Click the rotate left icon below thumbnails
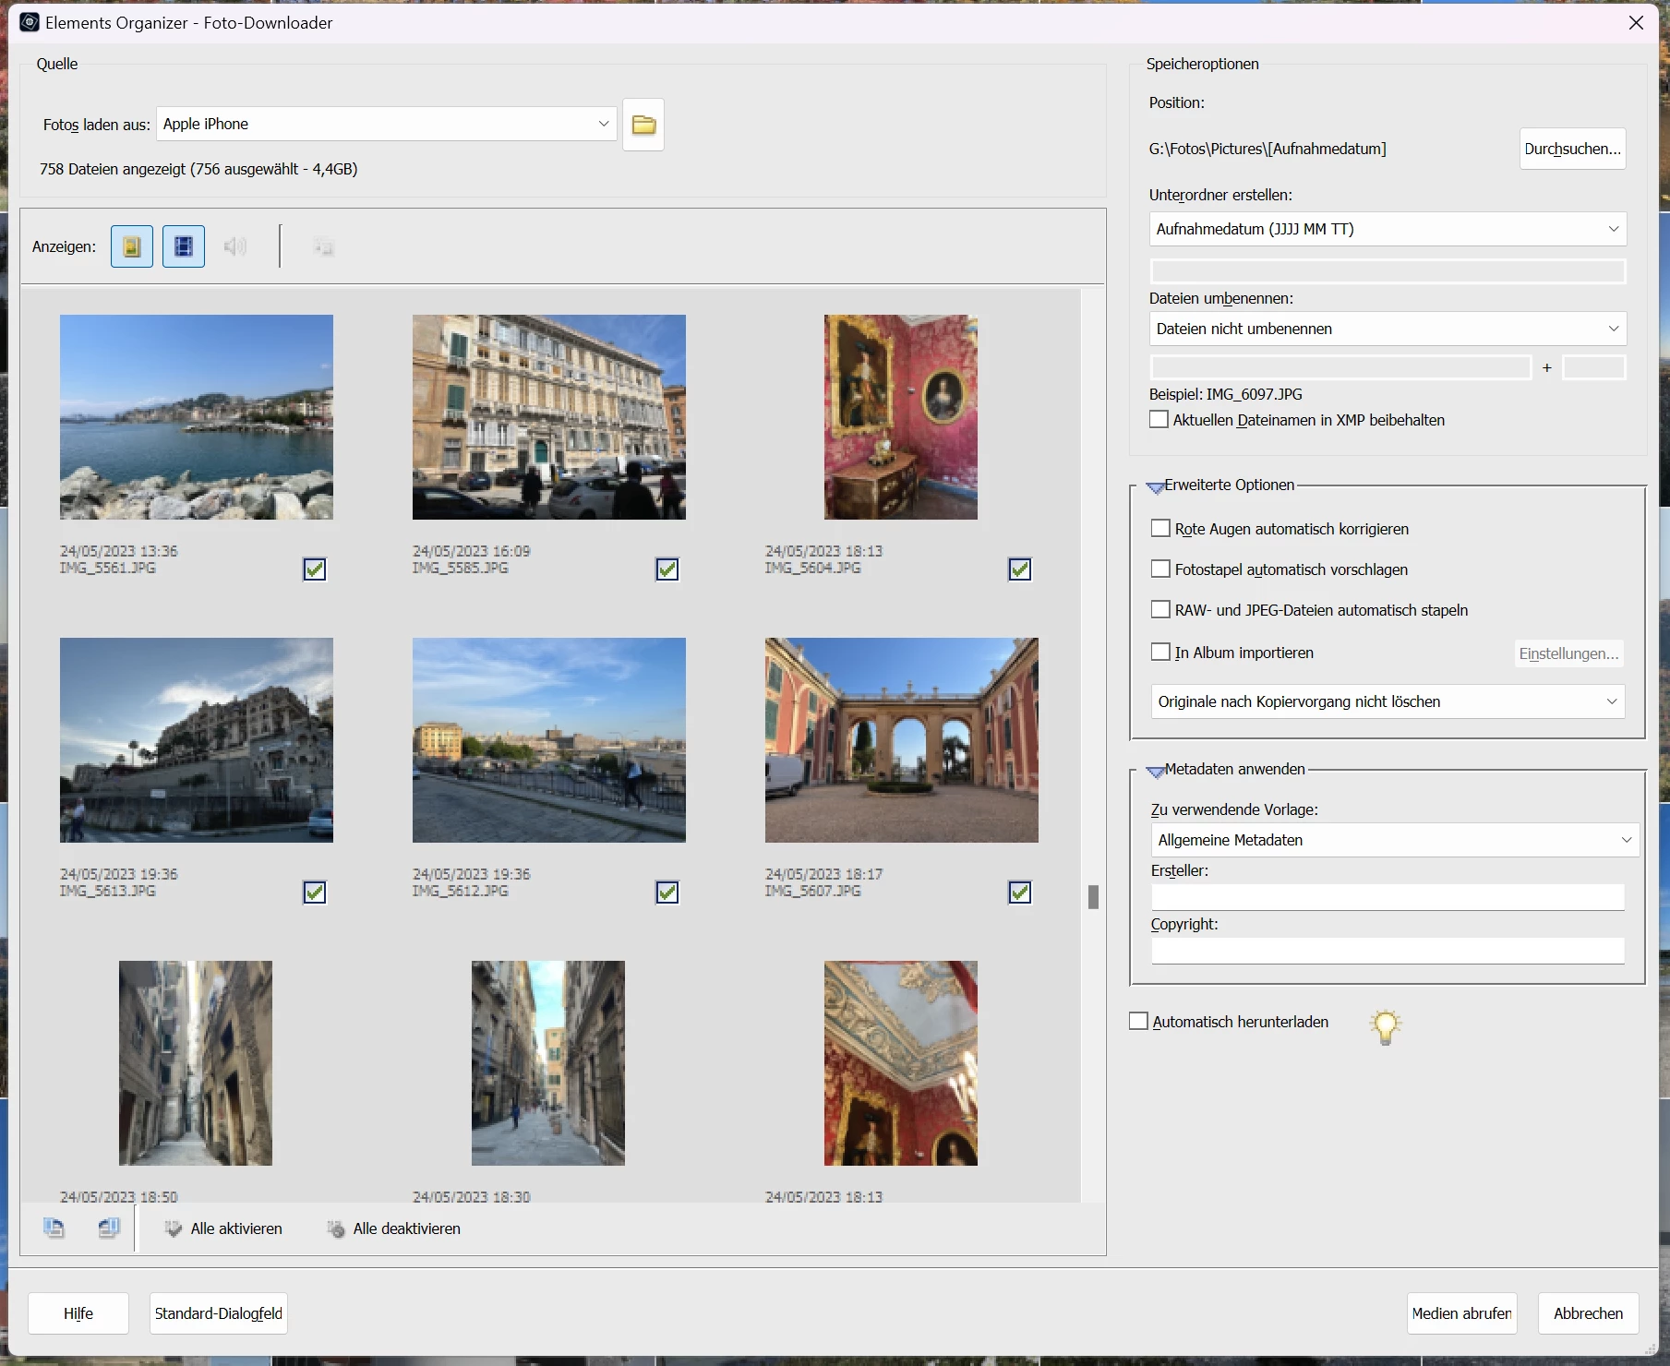 point(54,1228)
